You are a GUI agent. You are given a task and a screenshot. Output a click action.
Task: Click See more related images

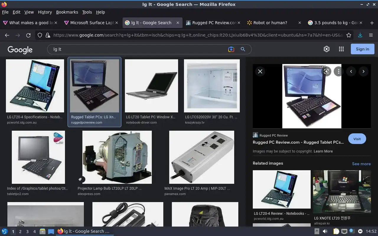[361, 164]
